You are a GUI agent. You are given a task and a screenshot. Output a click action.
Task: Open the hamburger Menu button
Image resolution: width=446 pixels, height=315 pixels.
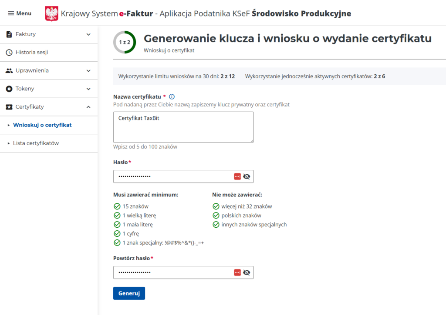pos(20,13)
